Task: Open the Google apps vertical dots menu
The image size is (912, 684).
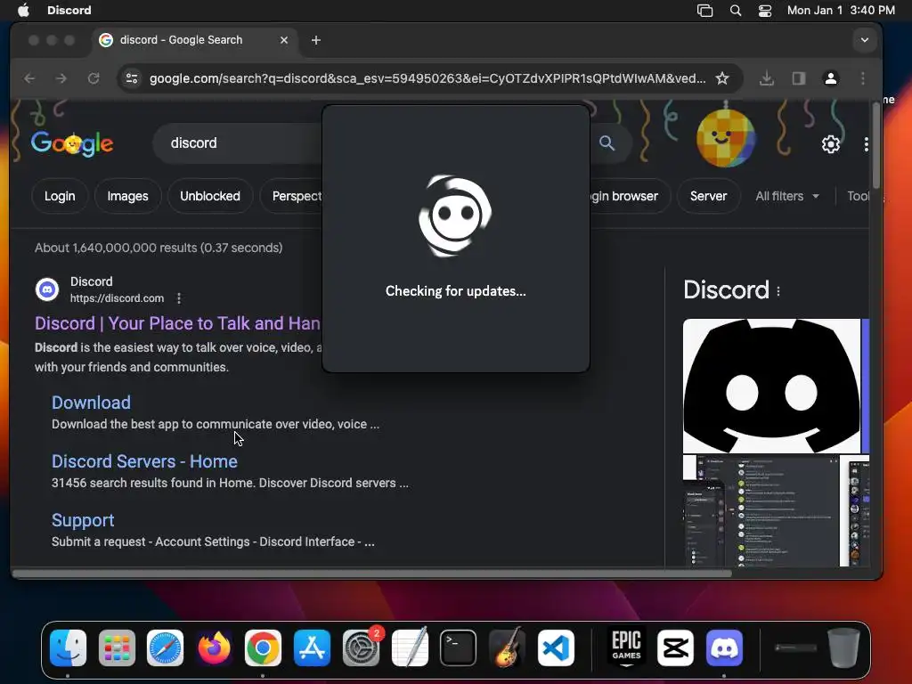Action: [866, 144]
